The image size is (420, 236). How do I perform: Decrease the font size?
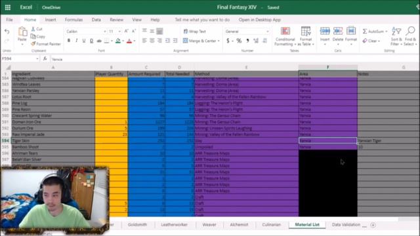pos(134,31)
